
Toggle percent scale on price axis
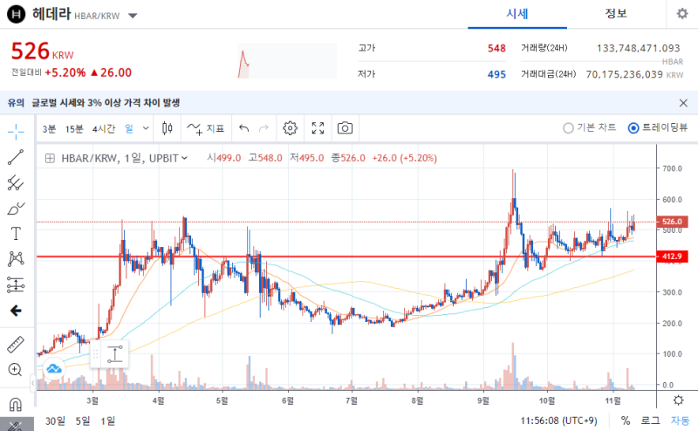point(626,421)
